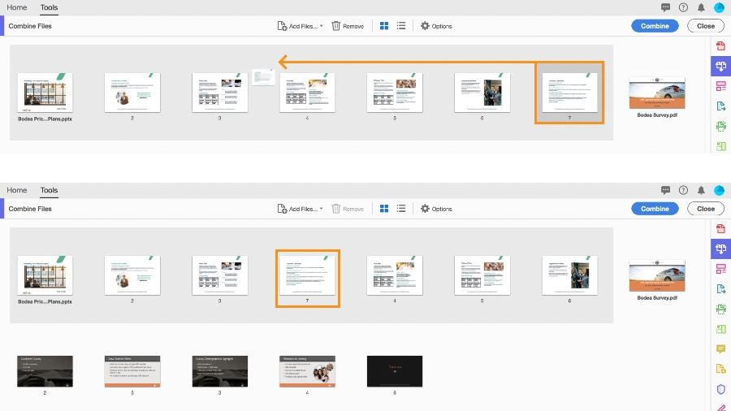Open the Help question mark in lower window

[683, 190]
